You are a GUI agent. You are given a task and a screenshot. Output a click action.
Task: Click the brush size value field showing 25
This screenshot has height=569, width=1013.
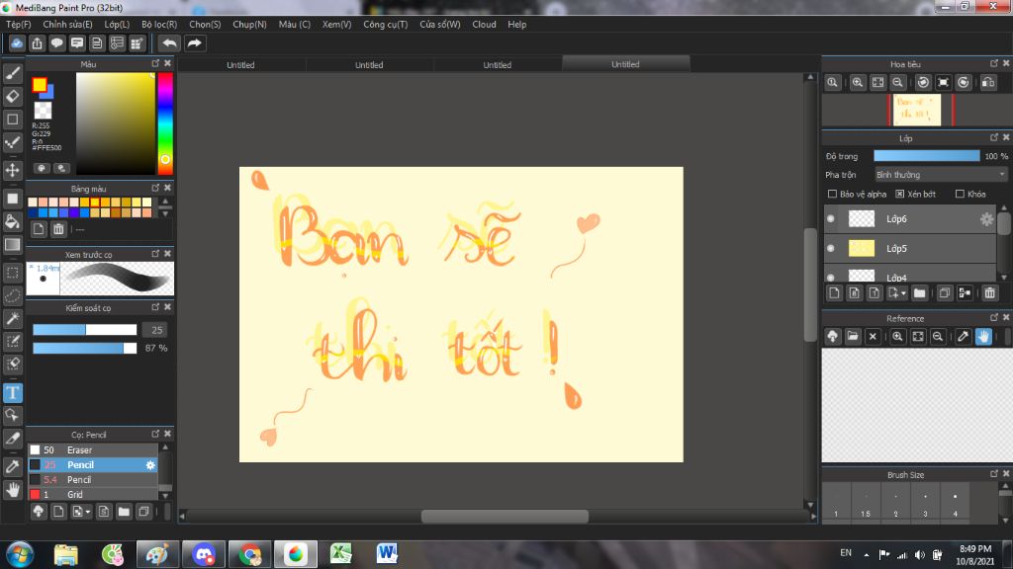155,330
